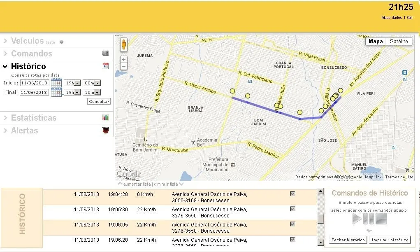420x252 pixels.
Task: Click the Sair logout link
Action: coord(410,18)
